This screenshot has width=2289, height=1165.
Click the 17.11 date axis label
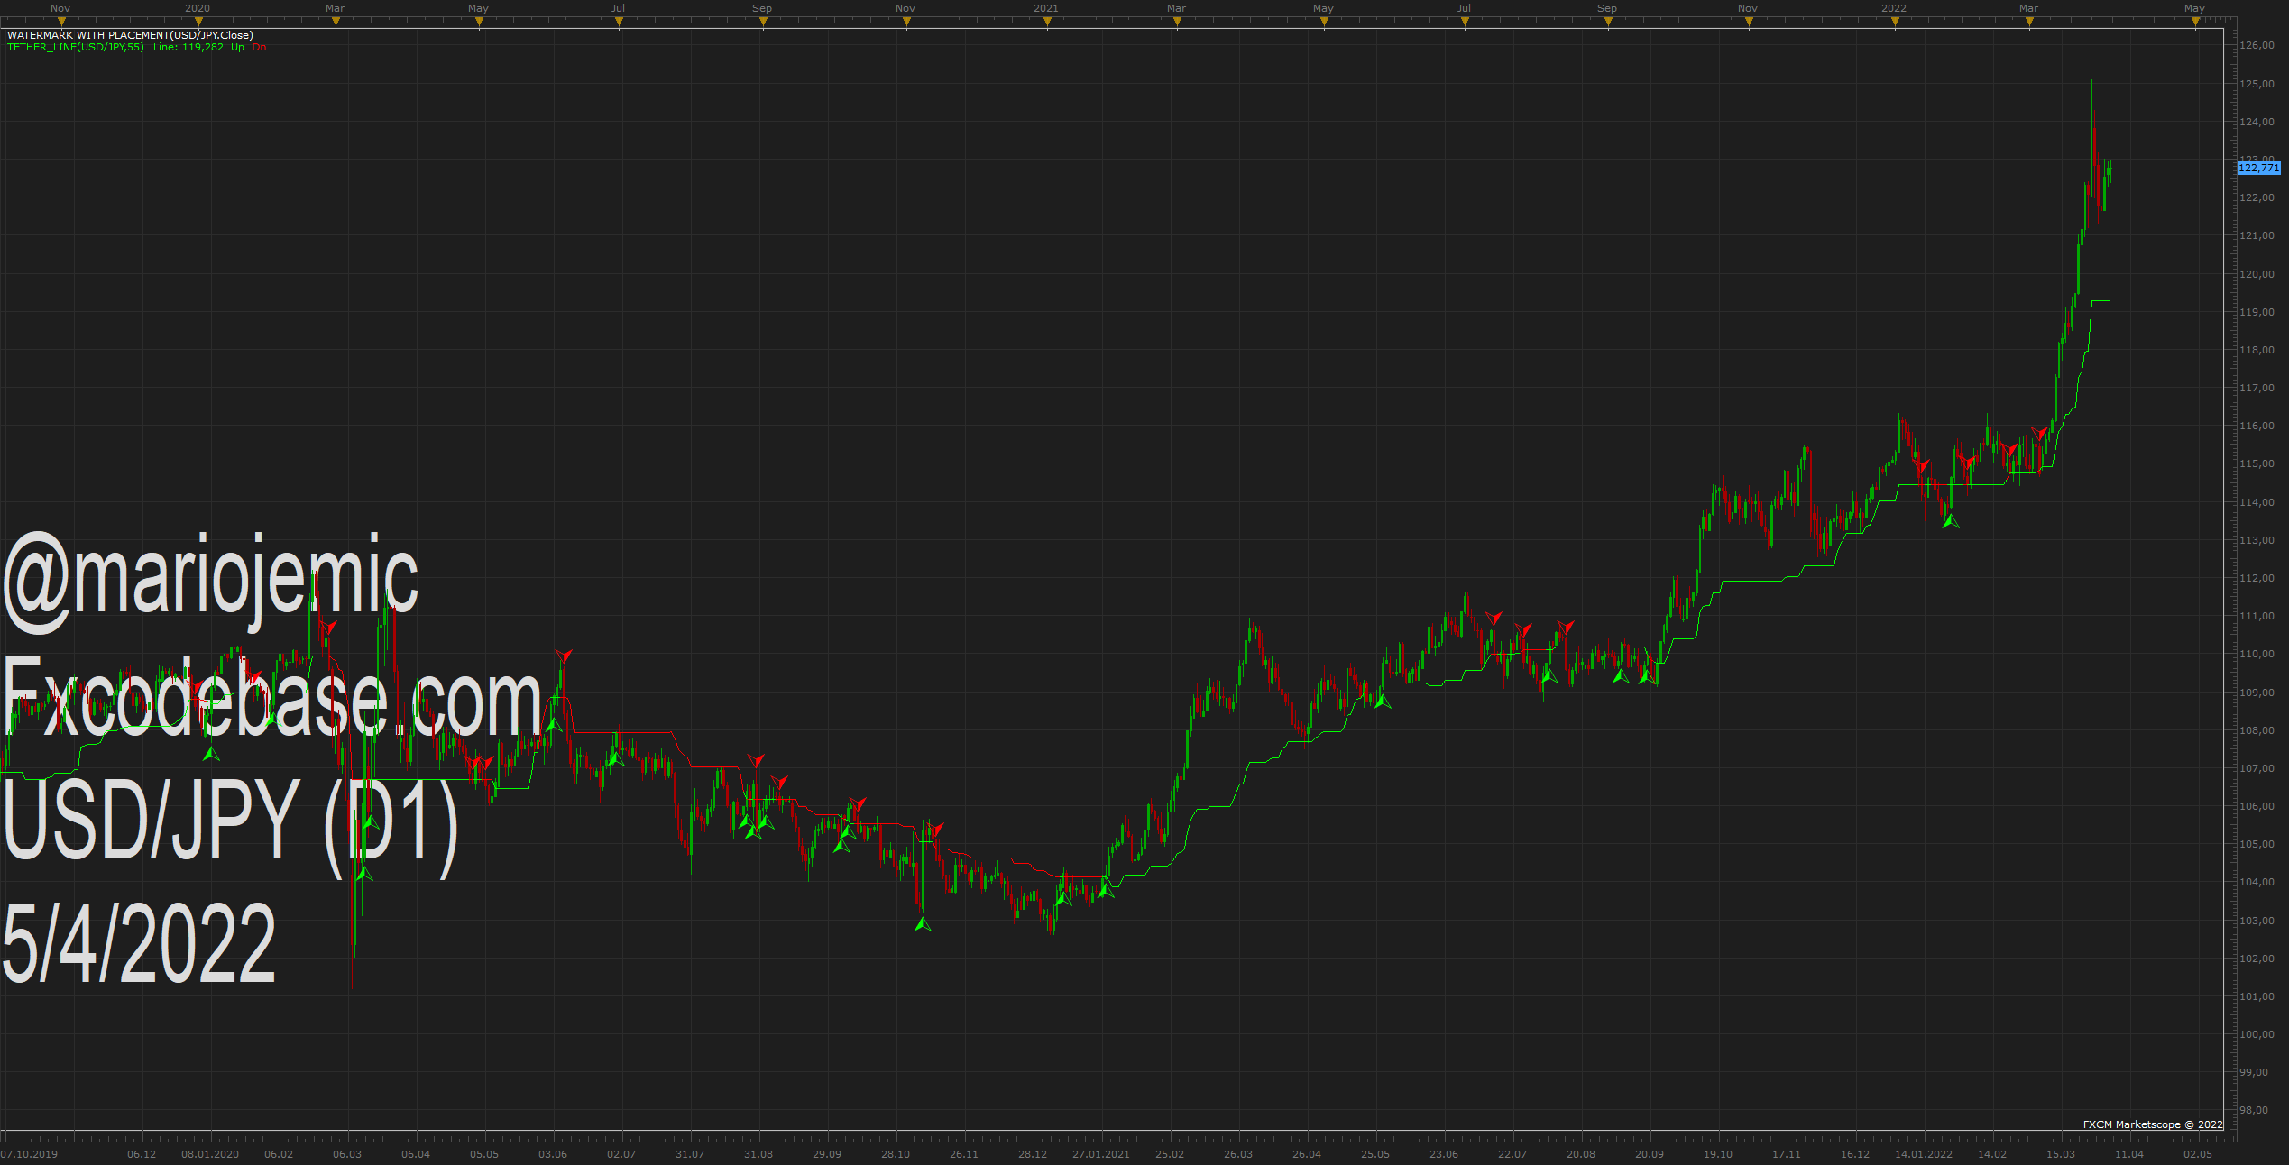pos(1787,1154)
